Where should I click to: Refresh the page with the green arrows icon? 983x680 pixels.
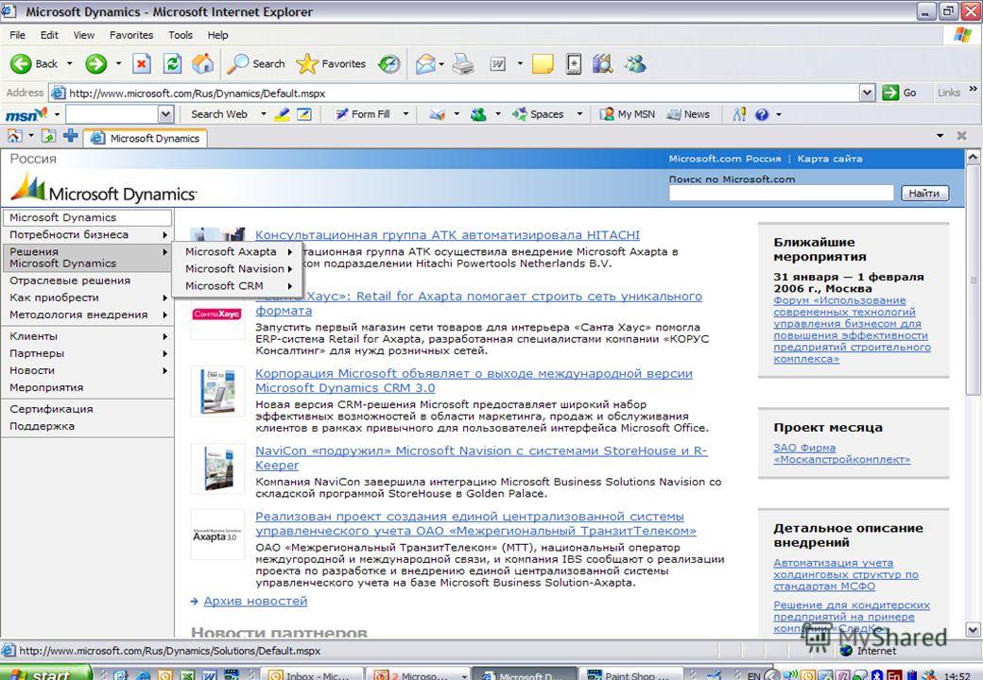click(172, 63)
